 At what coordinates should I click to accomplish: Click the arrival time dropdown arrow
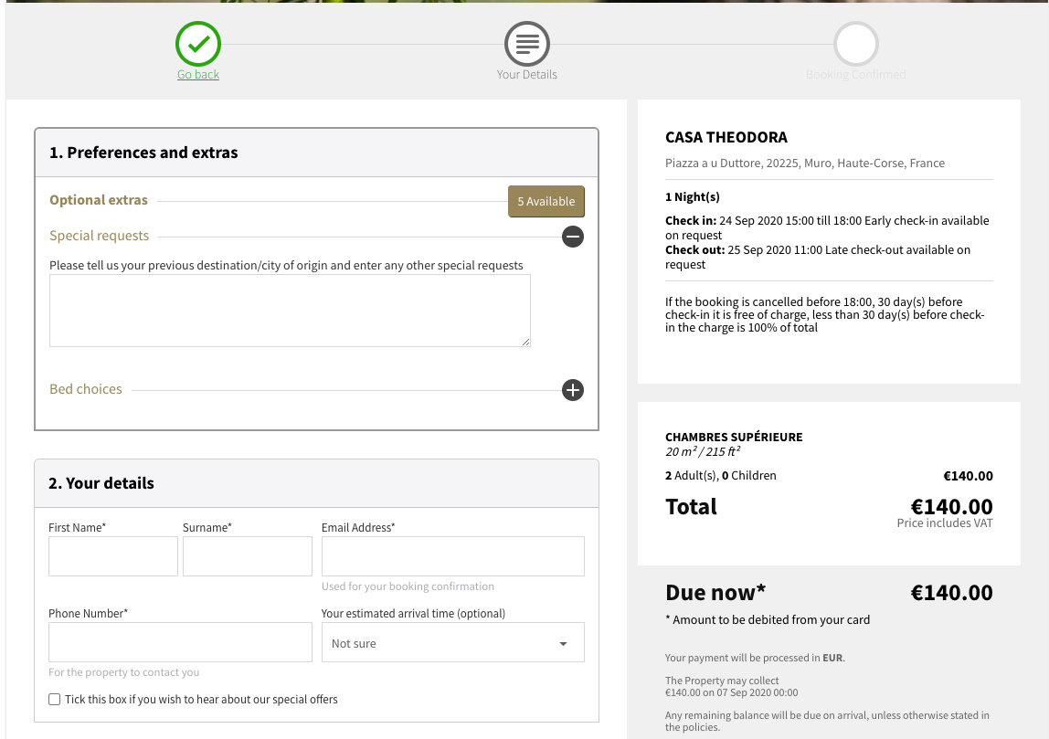point(563,644)
